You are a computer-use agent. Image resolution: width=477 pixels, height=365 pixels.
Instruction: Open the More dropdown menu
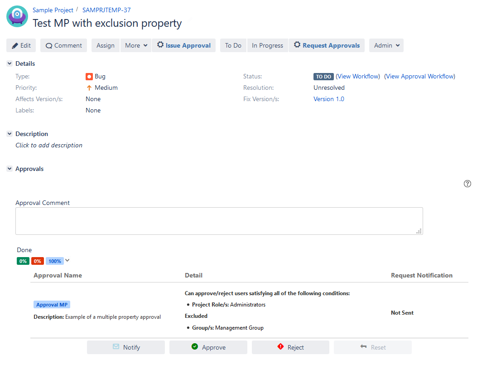click(x=136, y=45)
